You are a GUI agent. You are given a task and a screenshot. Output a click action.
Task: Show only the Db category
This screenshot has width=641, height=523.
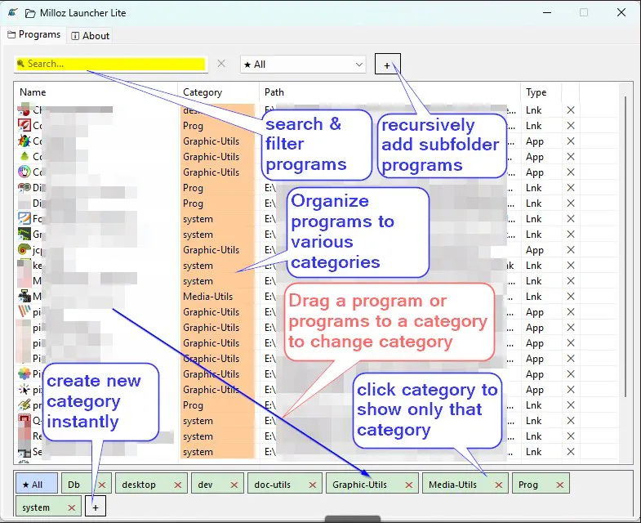point(74,485)
